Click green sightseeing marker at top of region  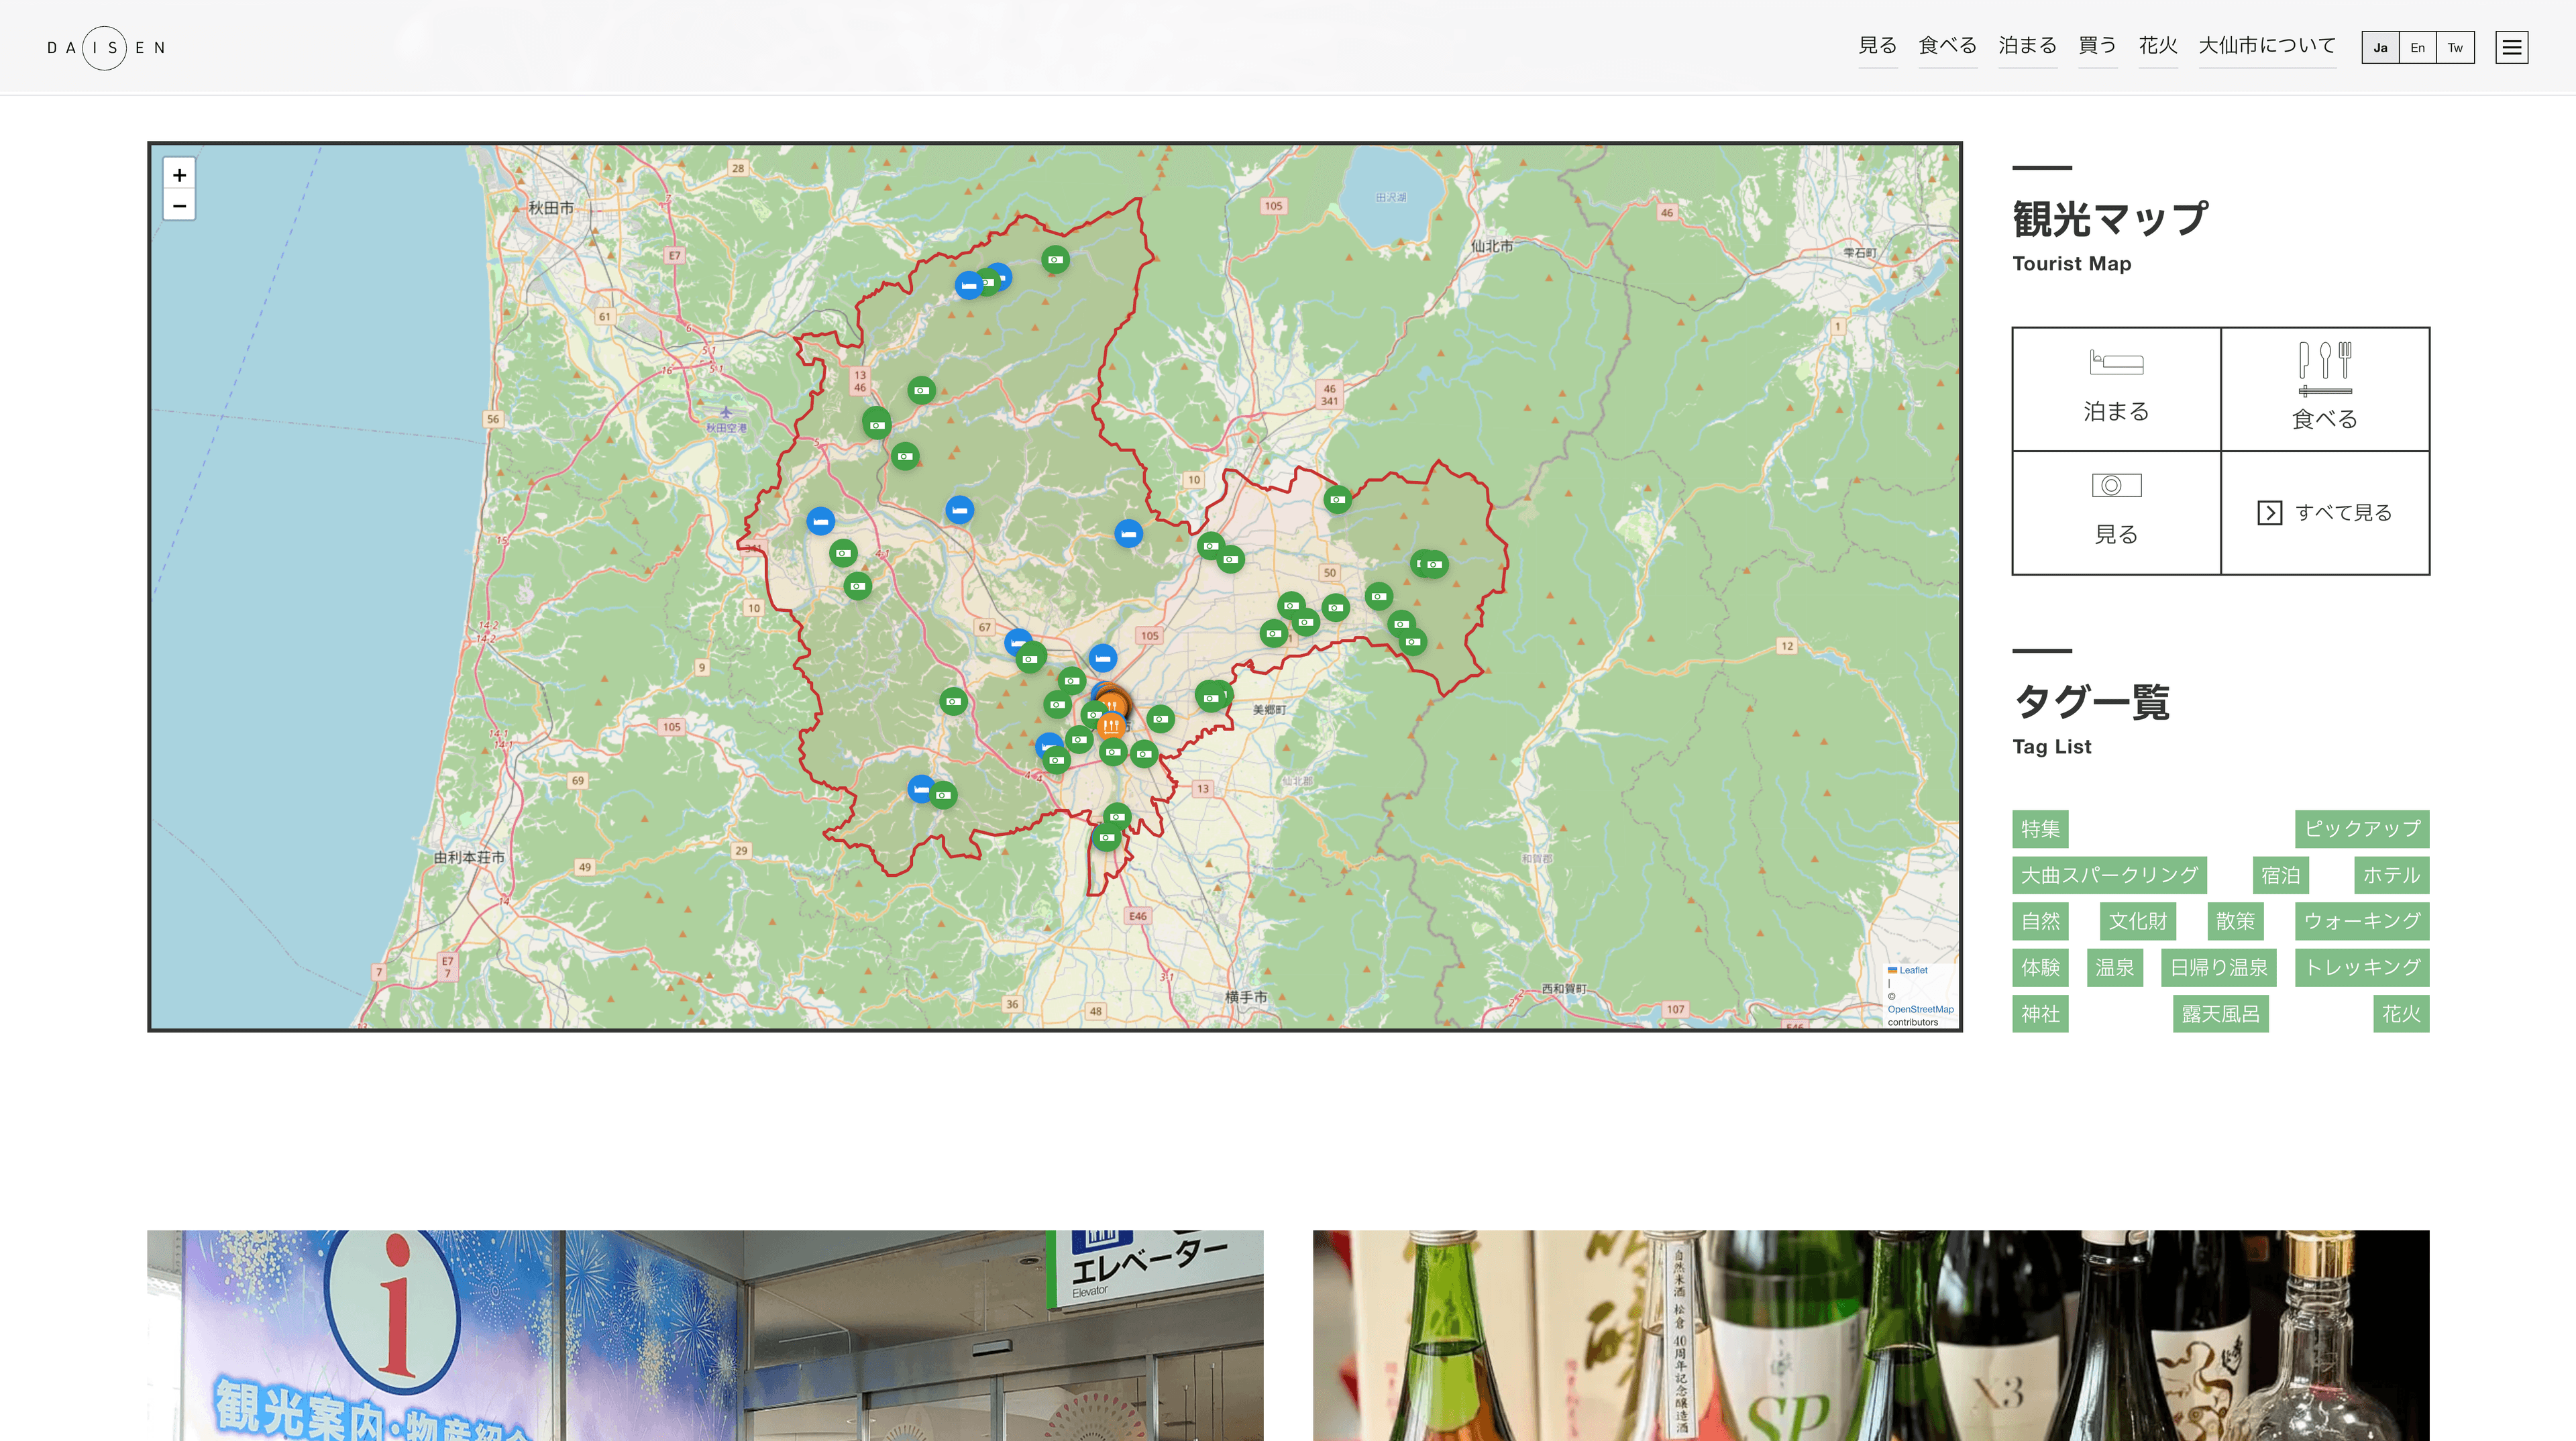(x=1055, y=260)
